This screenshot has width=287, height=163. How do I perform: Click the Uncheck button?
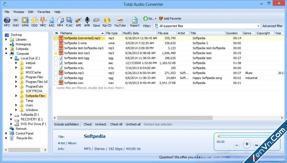click(x=101, y=124)
